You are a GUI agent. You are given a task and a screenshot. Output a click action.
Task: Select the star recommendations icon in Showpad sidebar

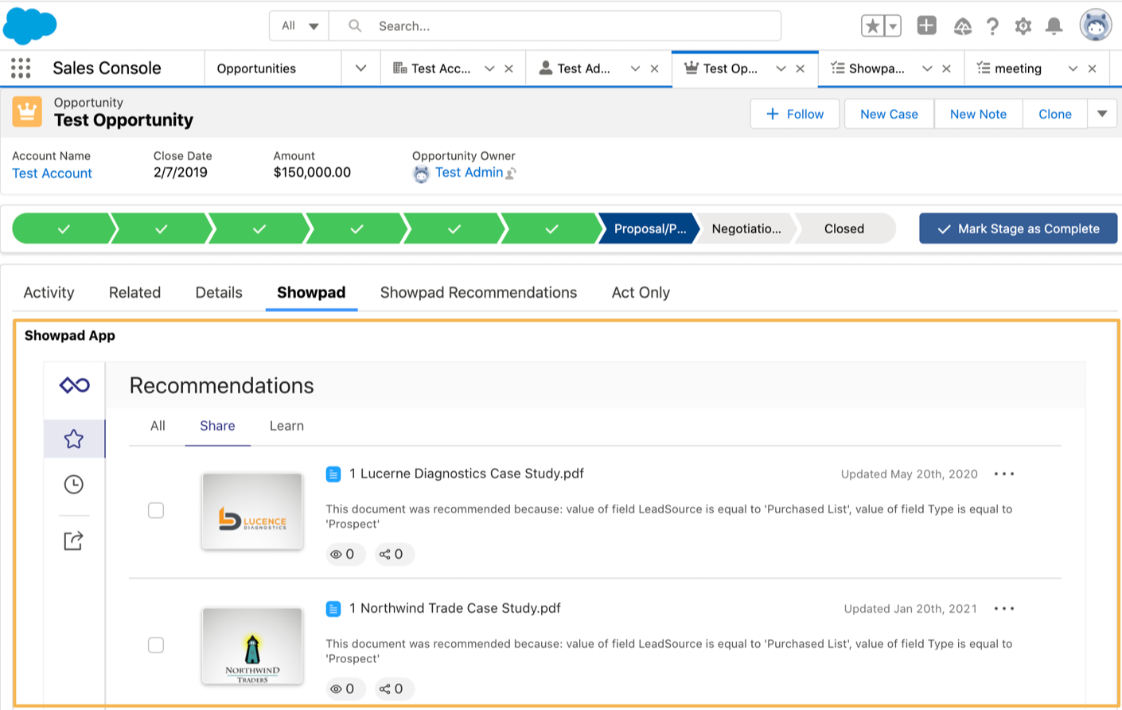[73, 438]
